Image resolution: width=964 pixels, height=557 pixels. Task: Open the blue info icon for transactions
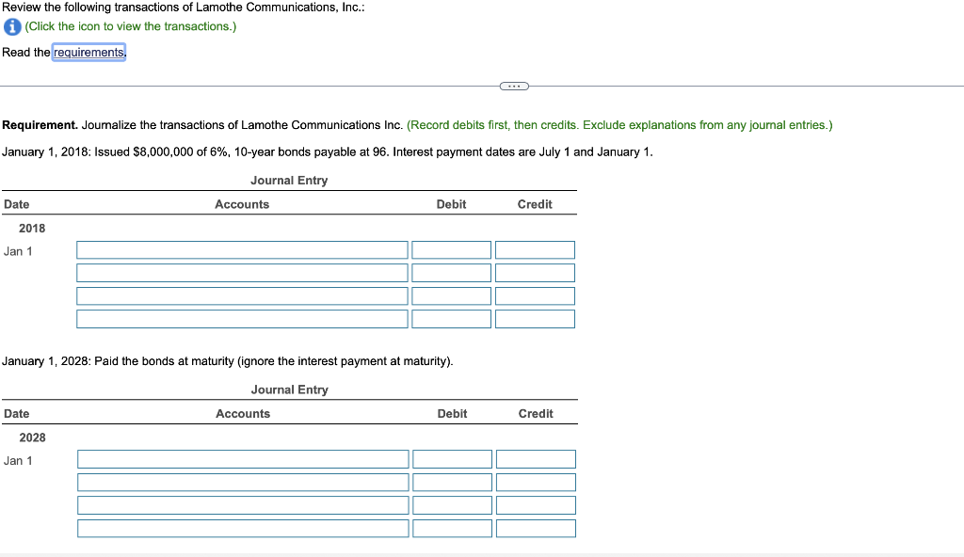click(x=12, y=26)
